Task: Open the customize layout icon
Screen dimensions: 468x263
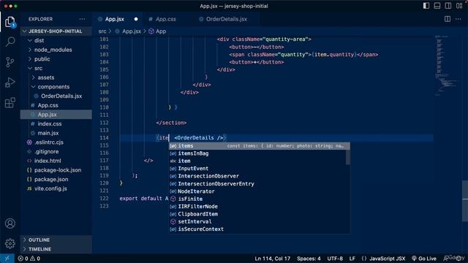Action: tap(459, 6)
